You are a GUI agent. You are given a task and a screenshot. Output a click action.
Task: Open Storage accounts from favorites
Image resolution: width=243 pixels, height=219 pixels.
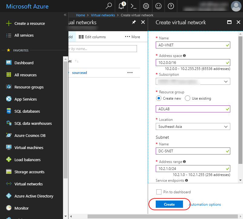[29, 172]
